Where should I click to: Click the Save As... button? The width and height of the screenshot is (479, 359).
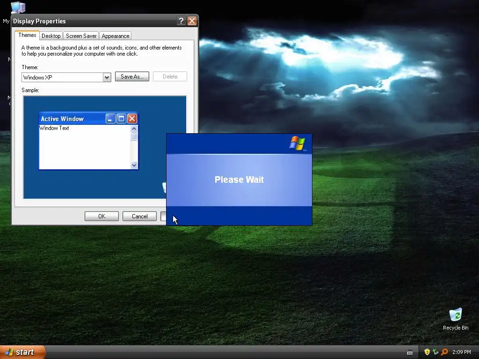132,77
